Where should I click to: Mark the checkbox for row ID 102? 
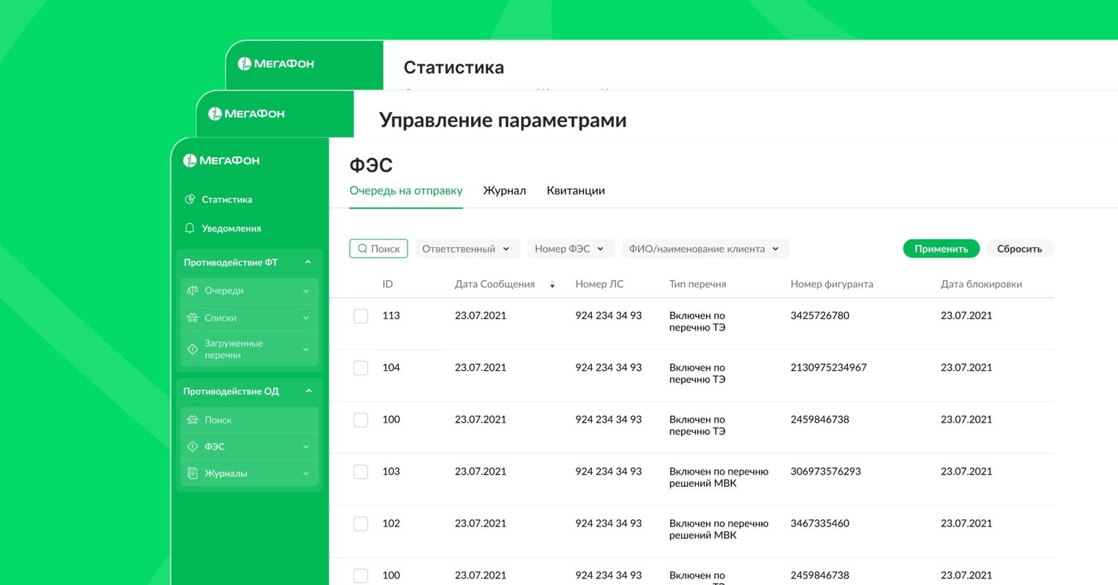(x=361, y=524)
